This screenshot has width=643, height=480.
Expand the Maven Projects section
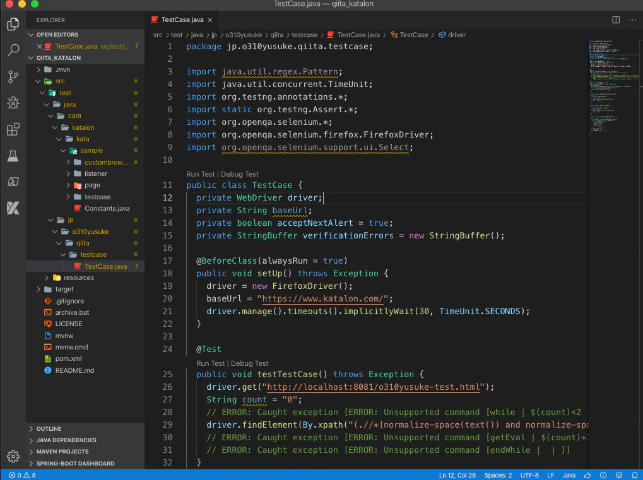pyautogui.click(x=62, y=452)
